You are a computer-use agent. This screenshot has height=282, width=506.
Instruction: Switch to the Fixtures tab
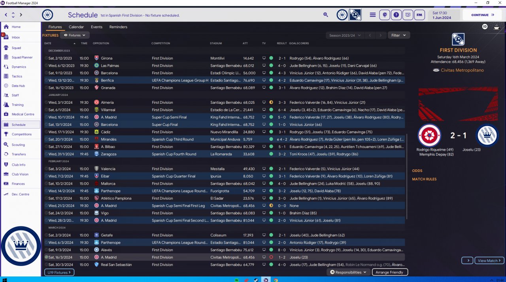pos(55,27)
